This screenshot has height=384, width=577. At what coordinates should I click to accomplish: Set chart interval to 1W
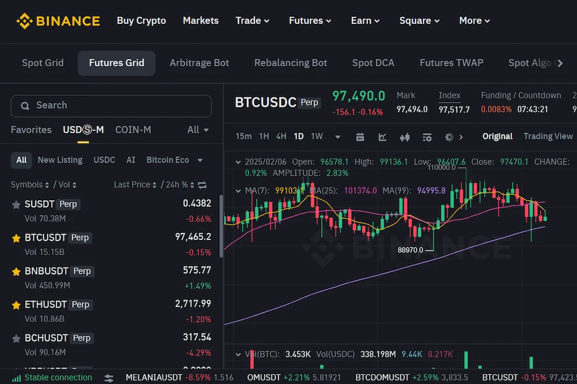pos(316,137)
